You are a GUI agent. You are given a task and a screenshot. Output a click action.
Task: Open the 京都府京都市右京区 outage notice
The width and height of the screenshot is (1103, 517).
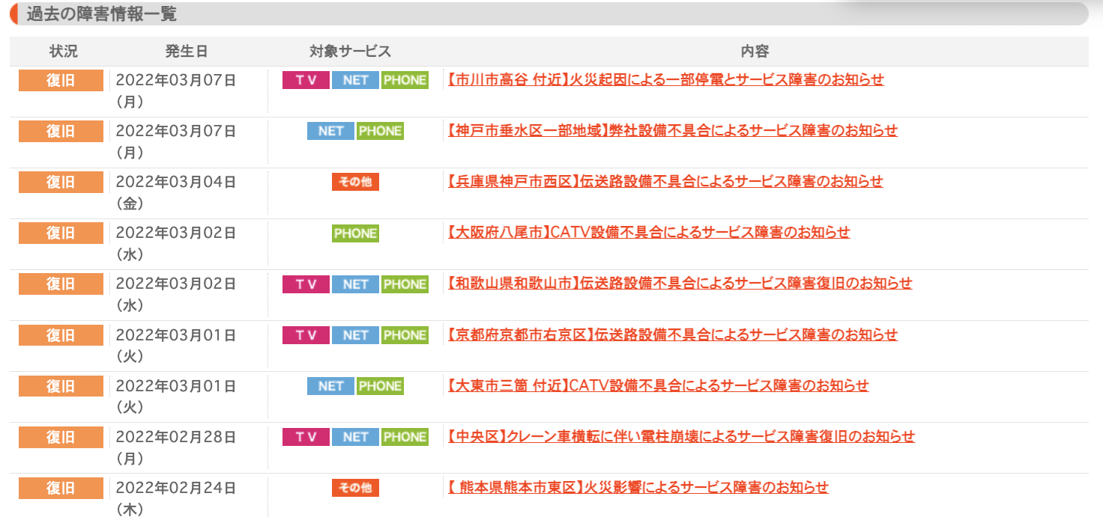point(672,334)
